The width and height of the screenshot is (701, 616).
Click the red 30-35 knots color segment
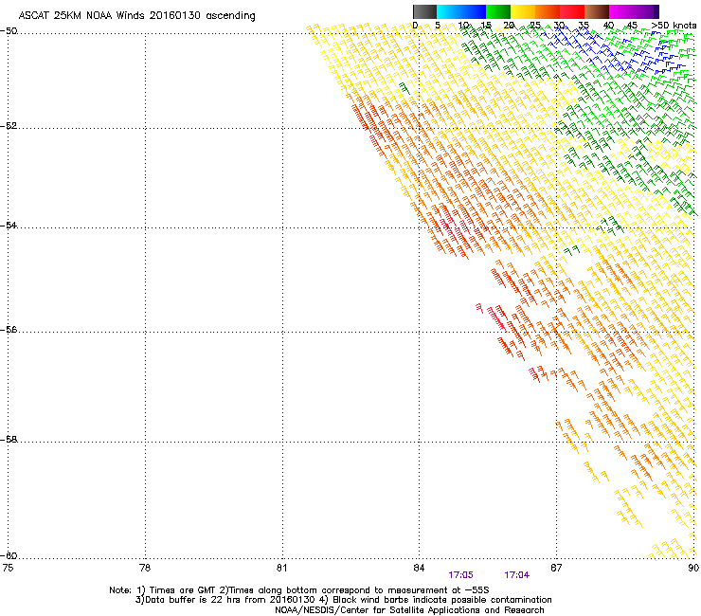tap(572, 11)
